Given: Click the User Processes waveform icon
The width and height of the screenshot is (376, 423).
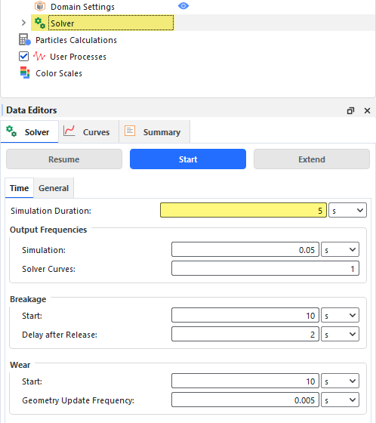Looking at the screenshot, I should pyautogui.click(x=39, y=57).
